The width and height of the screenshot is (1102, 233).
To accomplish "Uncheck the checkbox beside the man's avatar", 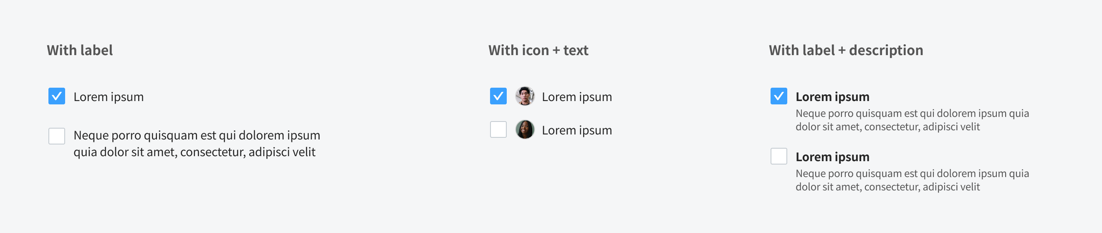I will [498, 96].
